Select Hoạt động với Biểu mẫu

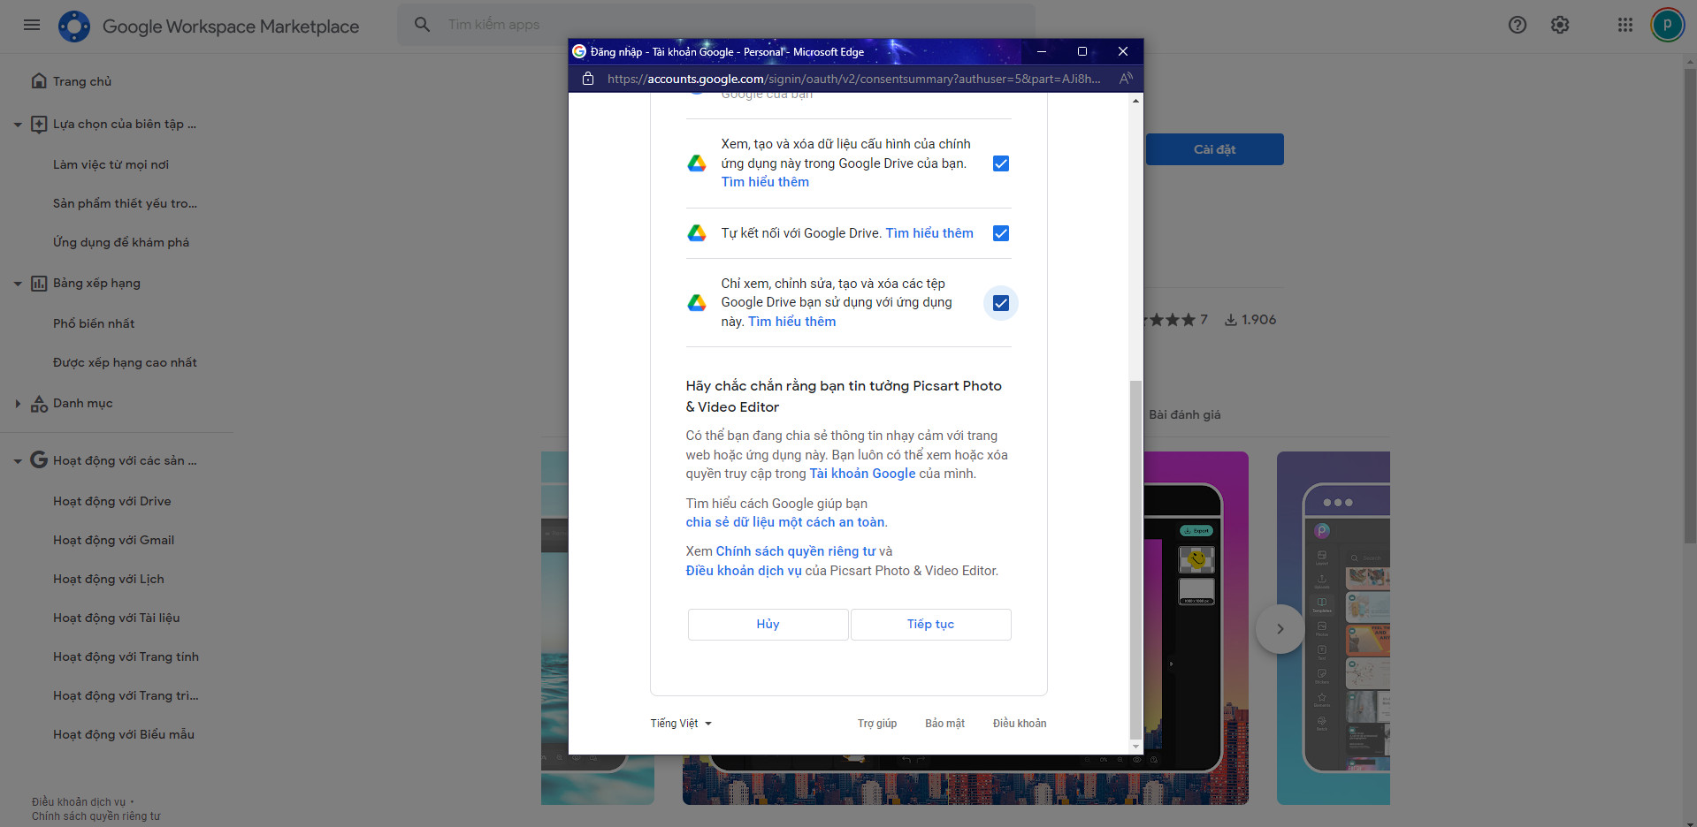point(124,734)
